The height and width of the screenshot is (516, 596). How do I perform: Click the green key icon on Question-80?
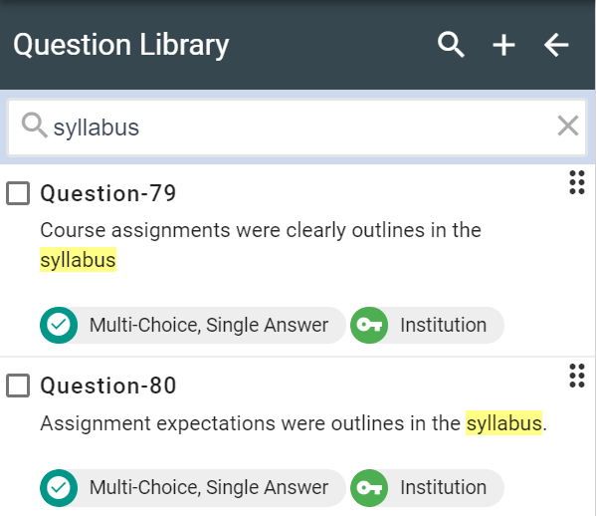click(x=369, y=488)
